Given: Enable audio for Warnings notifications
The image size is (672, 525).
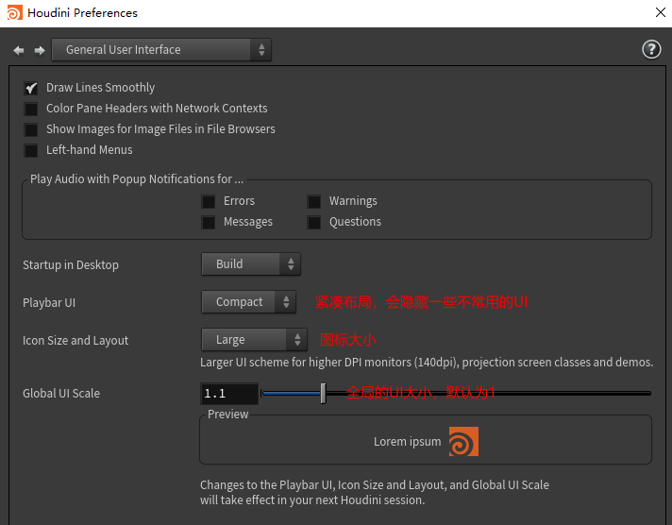Looking at the screenshot, I should (313, 201).
